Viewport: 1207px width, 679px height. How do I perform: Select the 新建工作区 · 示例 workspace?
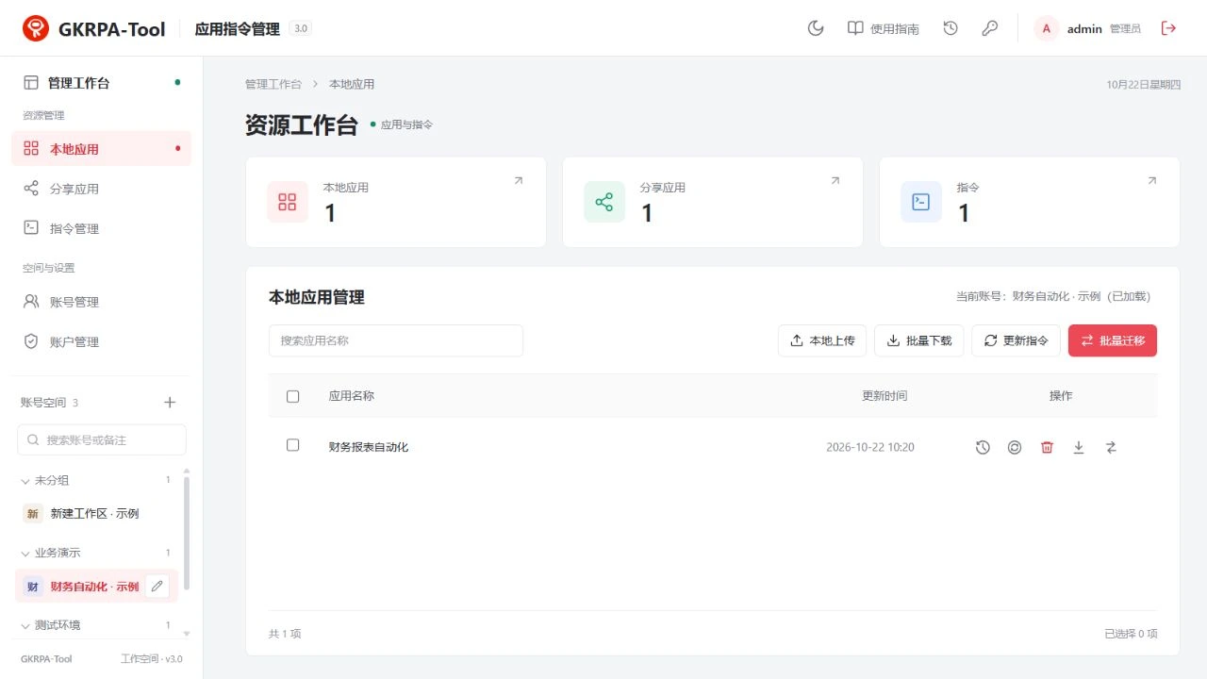(x=96, y=513)
